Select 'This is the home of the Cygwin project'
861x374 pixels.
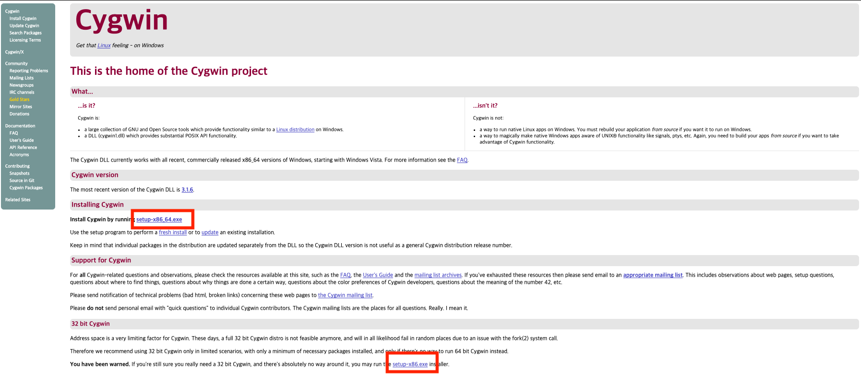click(168, 71)
